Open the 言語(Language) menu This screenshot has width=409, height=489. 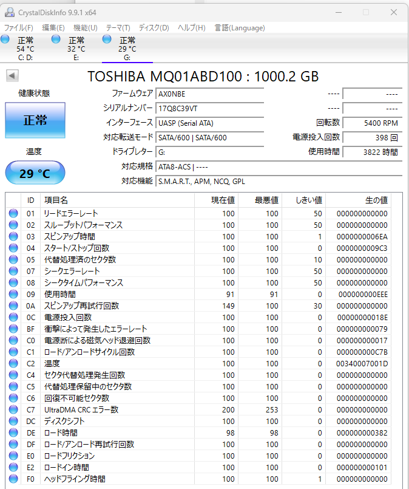click(x=240, y=28)
